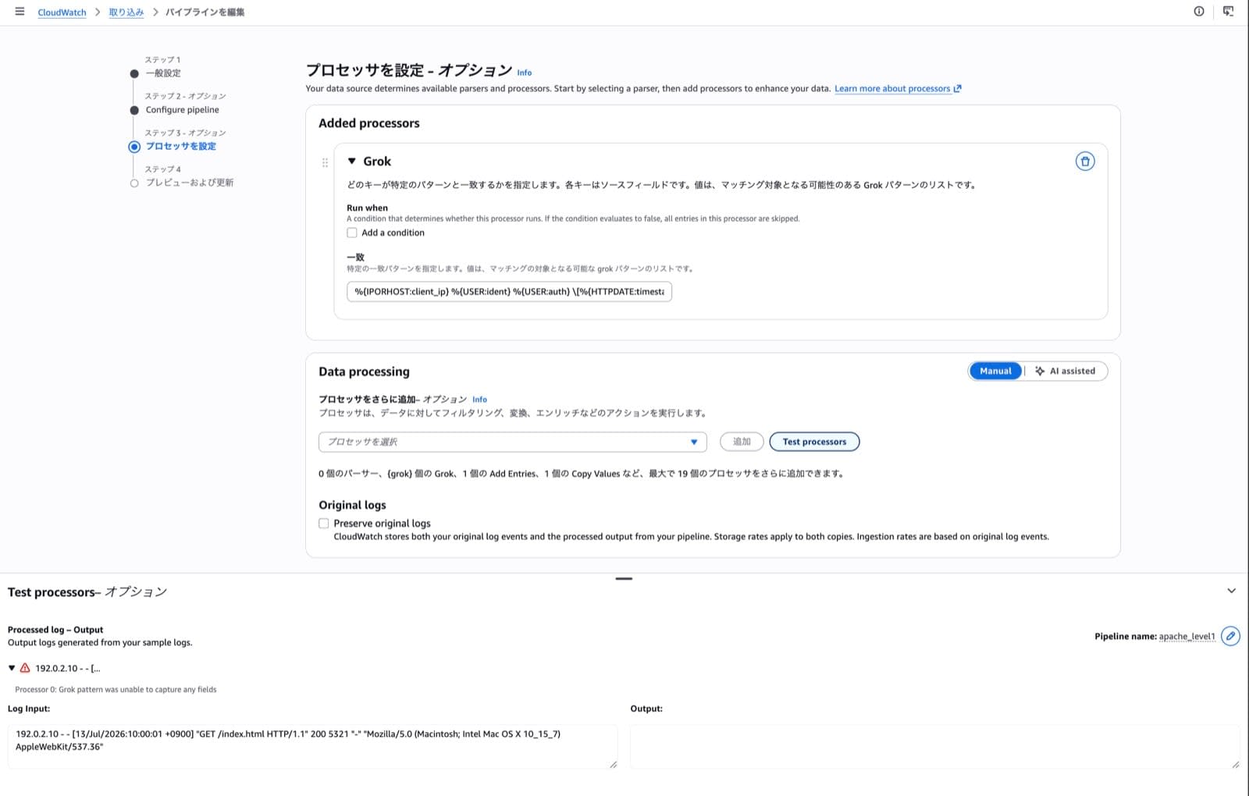Click the Grok match pattern input field

point(509,292)
